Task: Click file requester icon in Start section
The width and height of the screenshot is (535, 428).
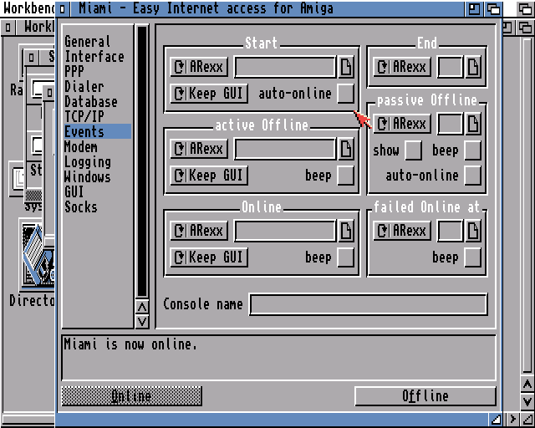Action: [345, 67]
